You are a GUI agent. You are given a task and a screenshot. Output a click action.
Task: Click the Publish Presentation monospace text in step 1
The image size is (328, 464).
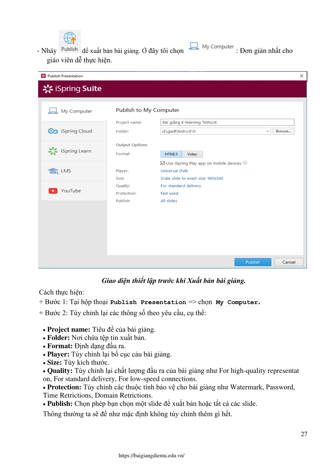148,302
